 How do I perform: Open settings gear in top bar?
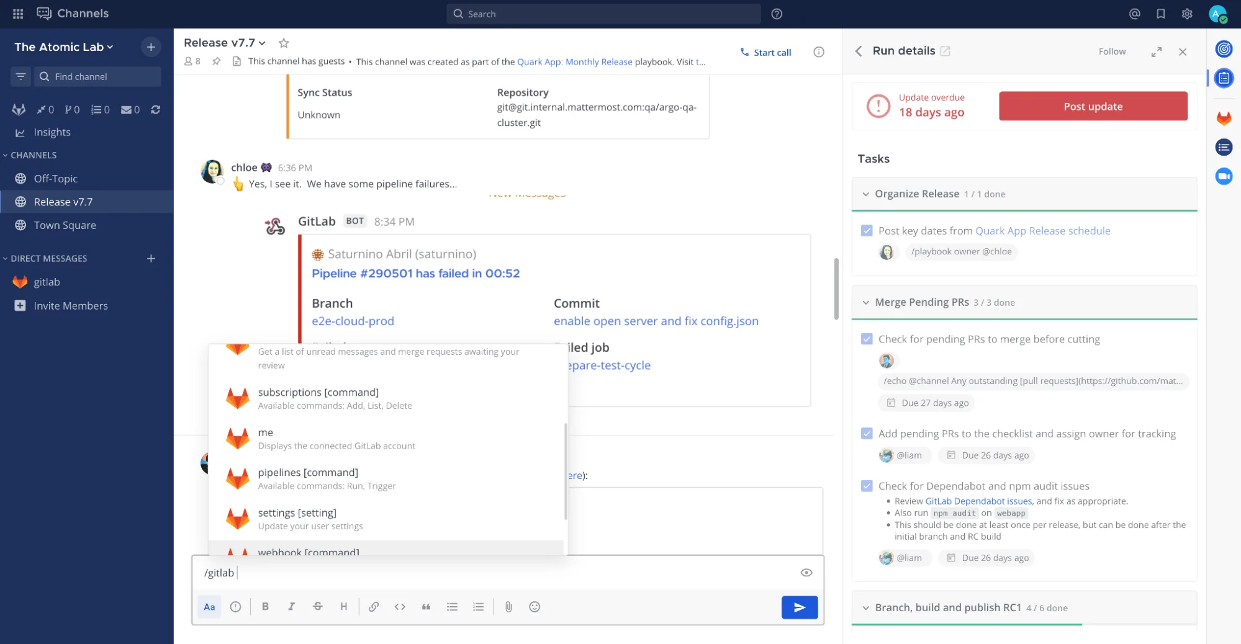tap(1187, 14)
